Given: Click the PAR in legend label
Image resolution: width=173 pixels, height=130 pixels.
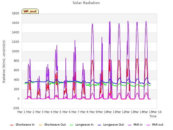Looking at the screenshot, I should coord(138,125).
